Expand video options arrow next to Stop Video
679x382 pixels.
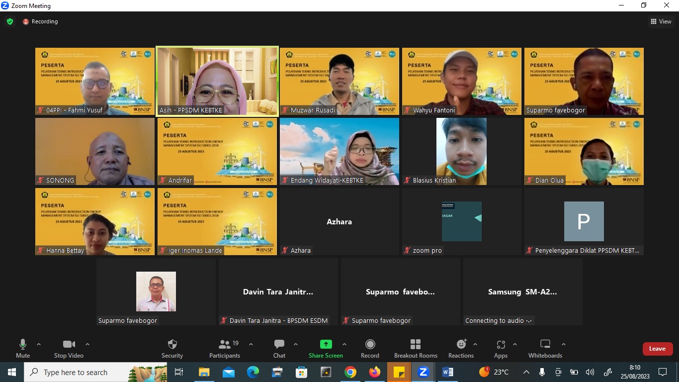click(x=87, y=344)
